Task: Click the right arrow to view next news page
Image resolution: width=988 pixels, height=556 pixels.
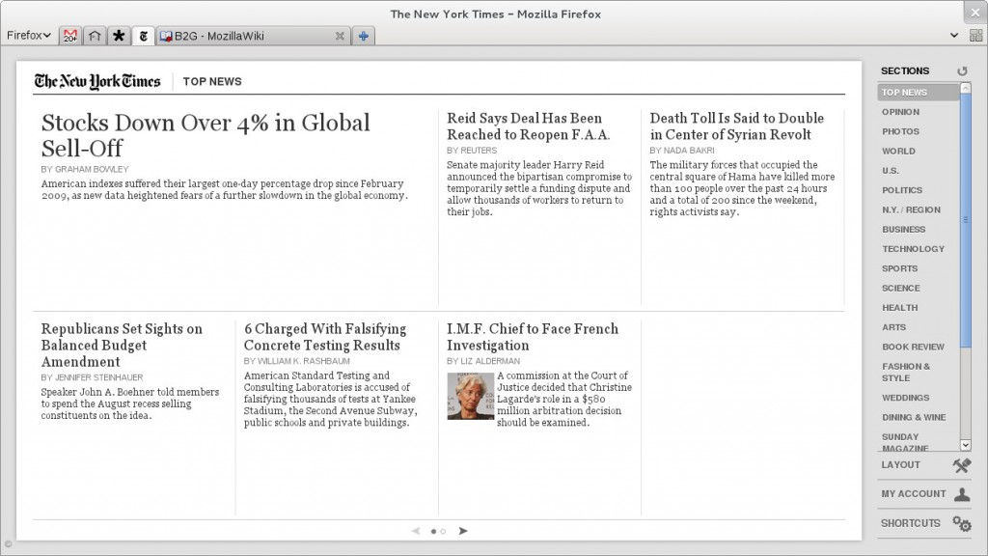Action: coord(463,530)
